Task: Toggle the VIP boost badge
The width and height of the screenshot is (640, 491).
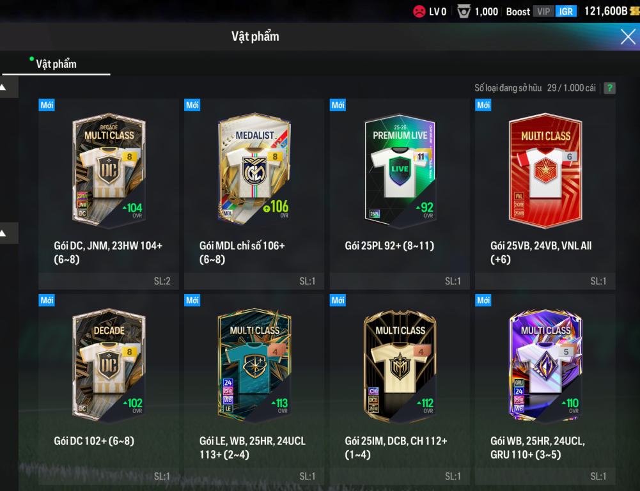Action: 543,12
